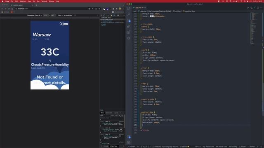Click the Prettier status bar item

(x=251, y=147)
